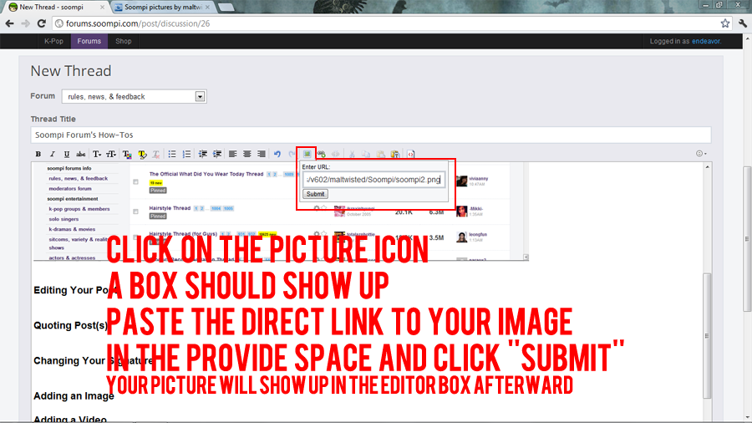Select the embedded forum screenshot in the editor

281,211
